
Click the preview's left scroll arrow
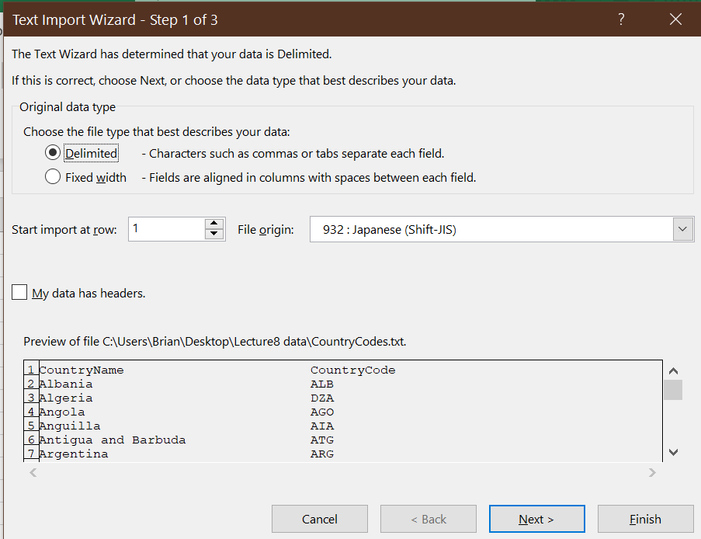click(x=31, y=472)
